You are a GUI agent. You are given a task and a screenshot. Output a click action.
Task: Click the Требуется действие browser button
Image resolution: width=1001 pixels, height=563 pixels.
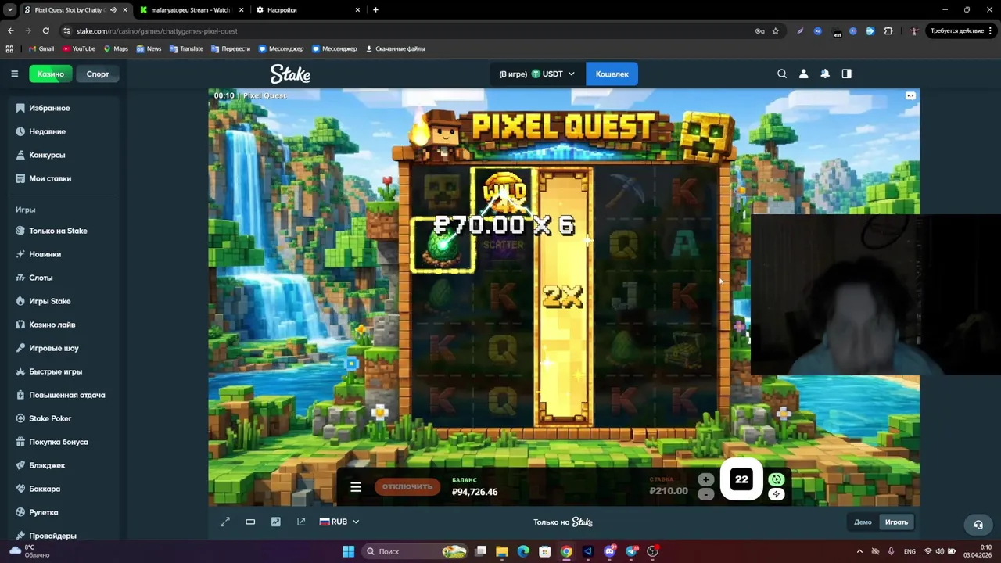(963, 31)
